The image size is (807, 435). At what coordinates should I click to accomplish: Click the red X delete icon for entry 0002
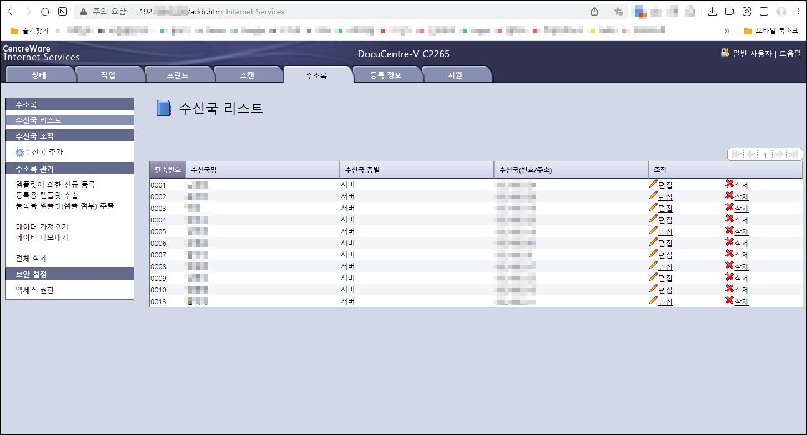[729, 196]
